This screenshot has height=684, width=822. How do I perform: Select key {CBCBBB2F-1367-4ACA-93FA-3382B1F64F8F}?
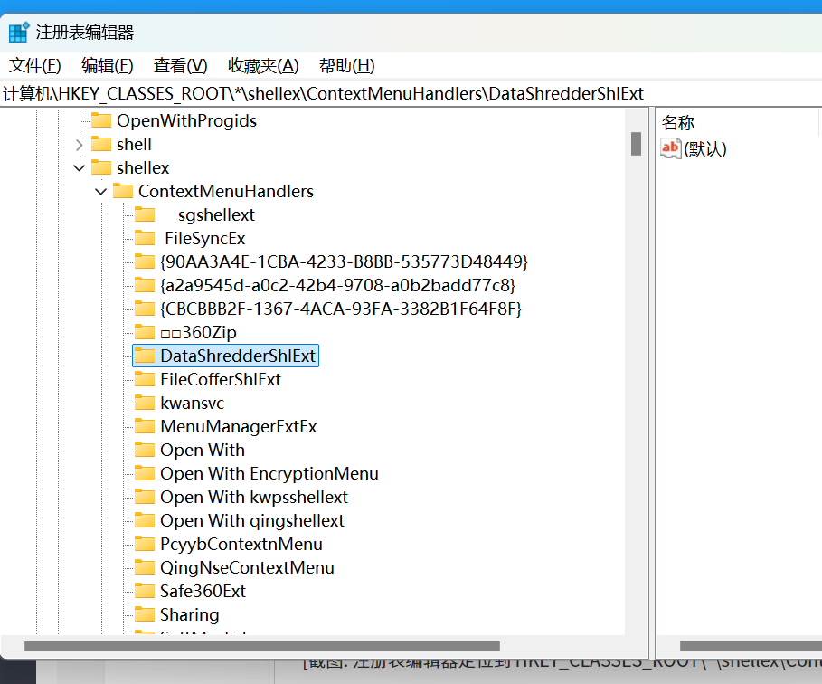[341, 309]
